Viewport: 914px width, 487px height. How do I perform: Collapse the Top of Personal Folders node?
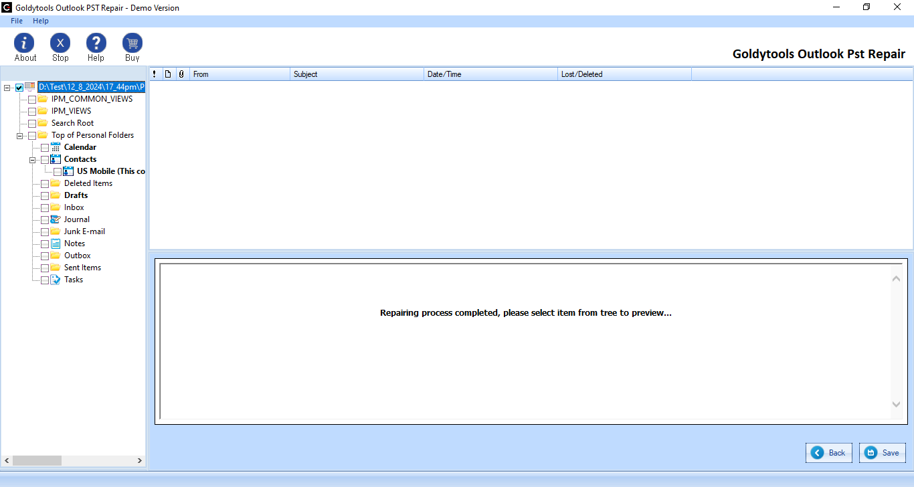click(19, 136)
